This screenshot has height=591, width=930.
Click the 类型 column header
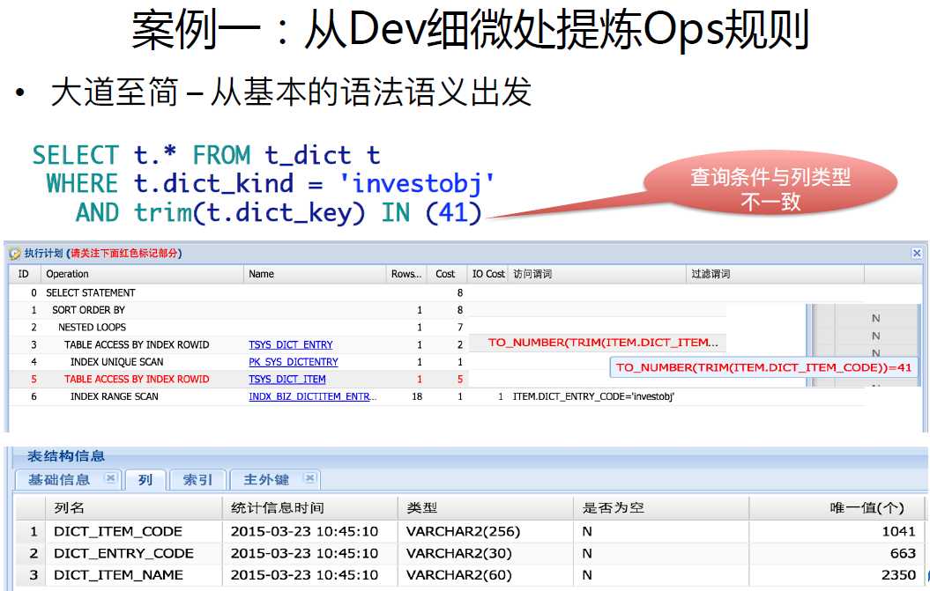point(485,508)
